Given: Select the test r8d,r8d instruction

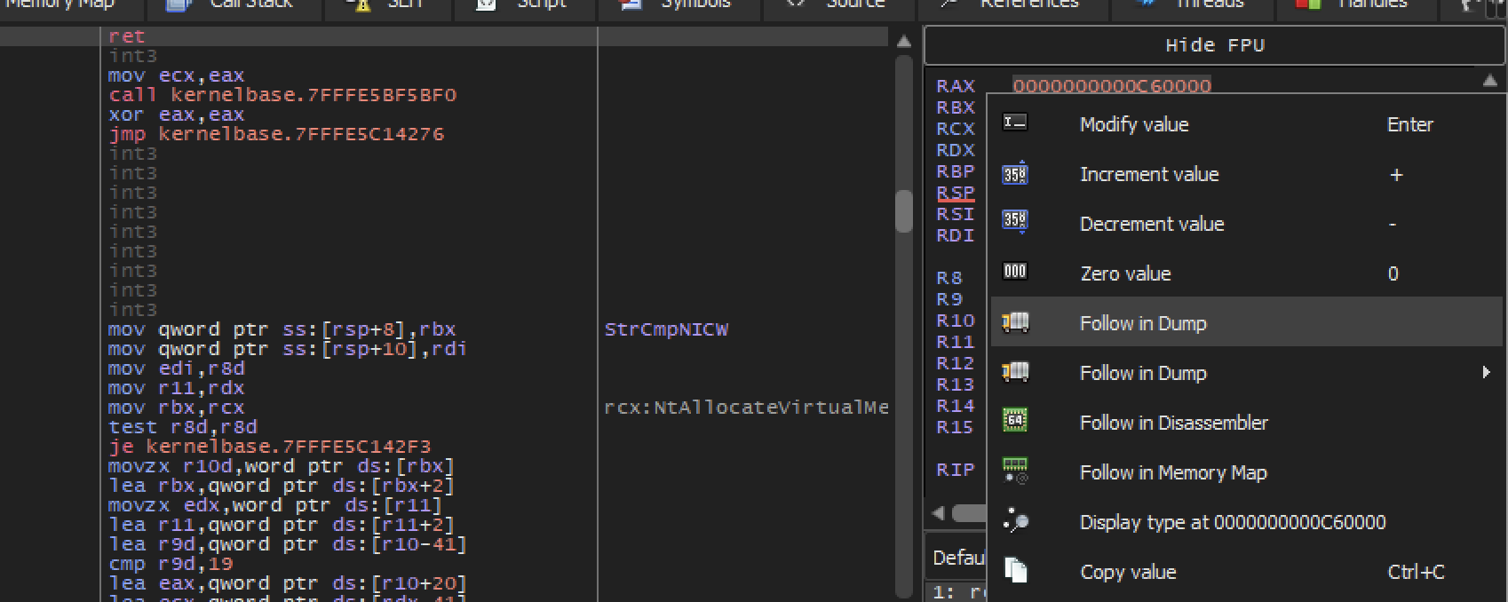Looking at the screenshot, I should pyautogui.click(x=182, y=427).
